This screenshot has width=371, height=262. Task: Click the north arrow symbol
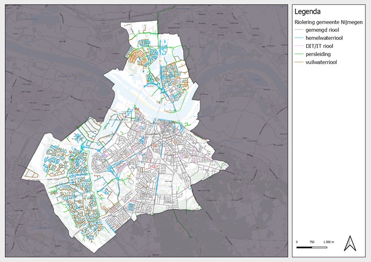(x=349, y=243)
